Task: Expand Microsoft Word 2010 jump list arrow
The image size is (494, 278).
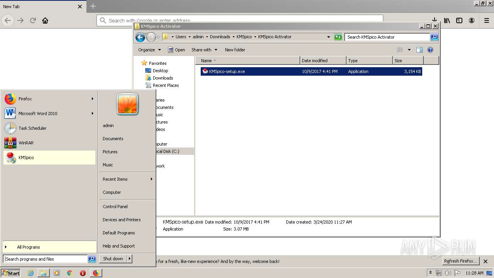Action: pyautogui.click(x=92, y=114)
